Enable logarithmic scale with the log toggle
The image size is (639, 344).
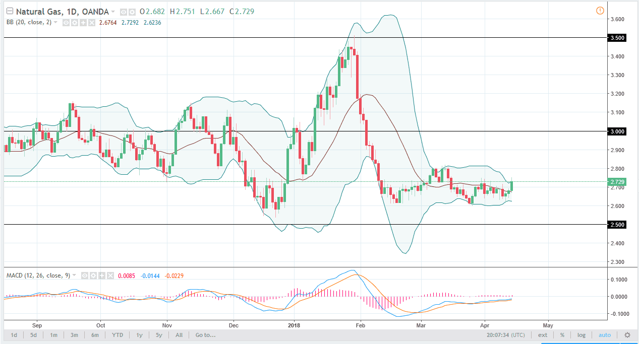pyautogui.click(x=581, y=335)
